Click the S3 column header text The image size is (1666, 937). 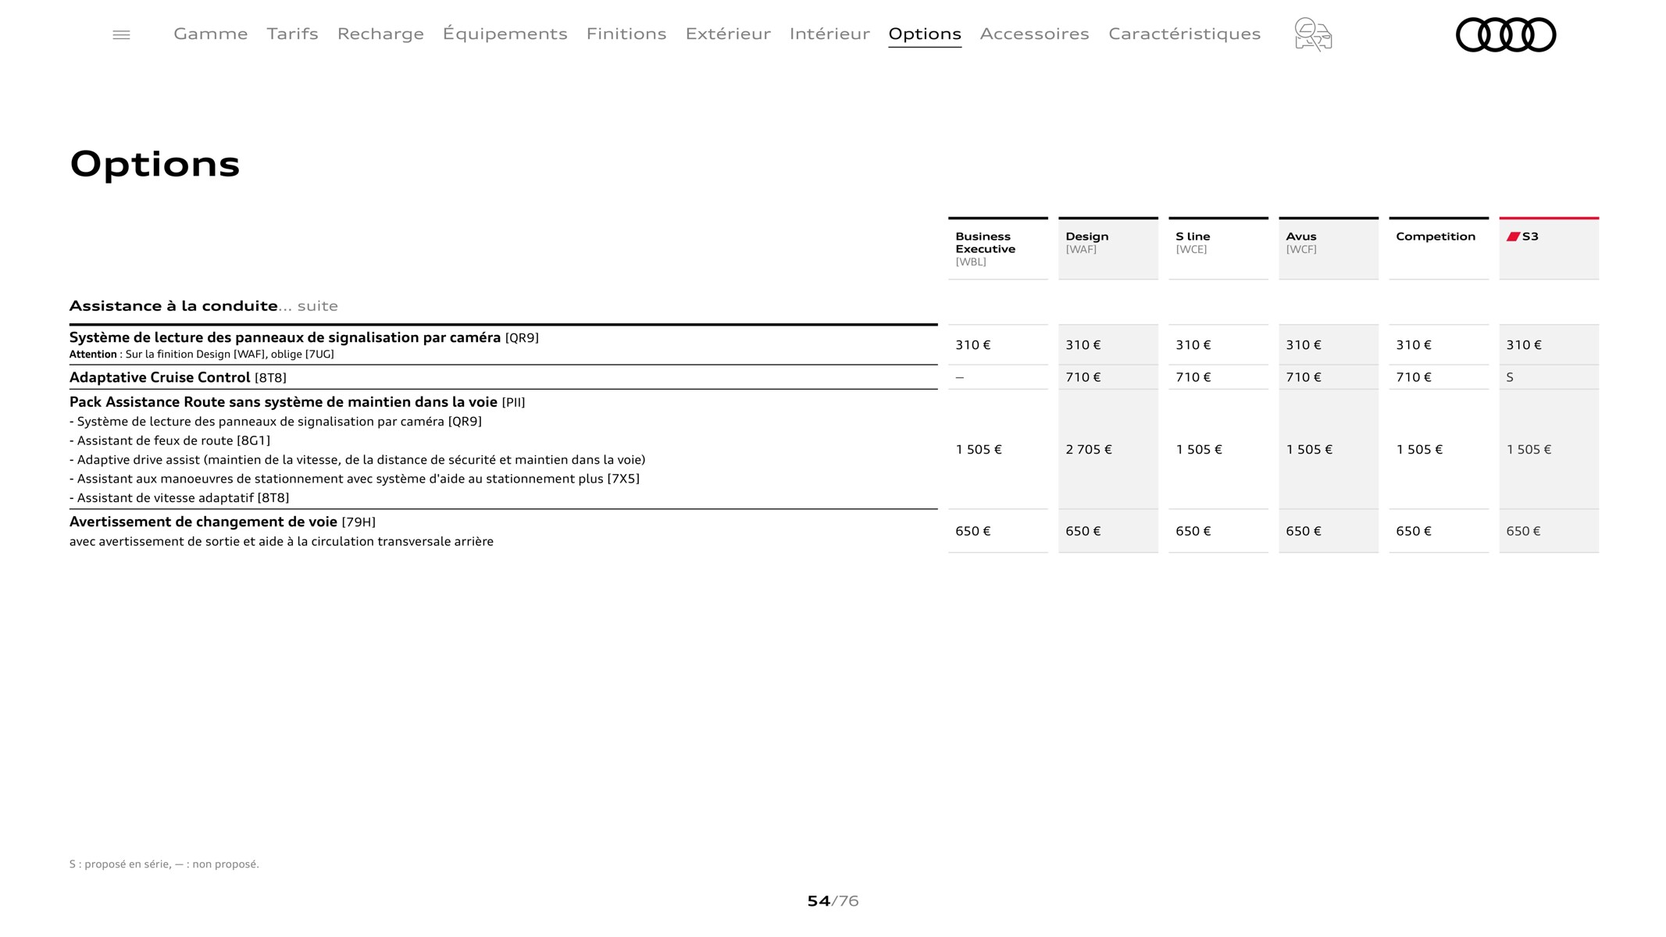pyautogui.click(x=1530, y=237)
